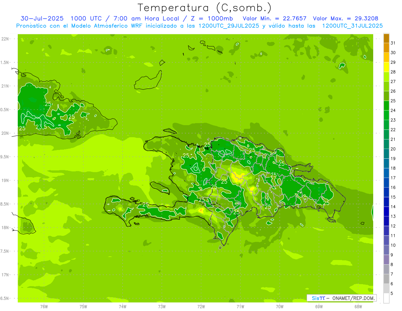Click the "75W" longitude axis label
This screenshot has height=311, width=402.
pos(83,307)
